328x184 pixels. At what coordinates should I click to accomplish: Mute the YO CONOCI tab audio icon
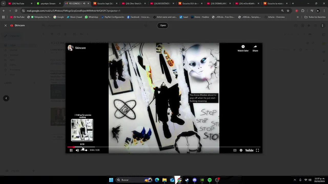[84, 4]
